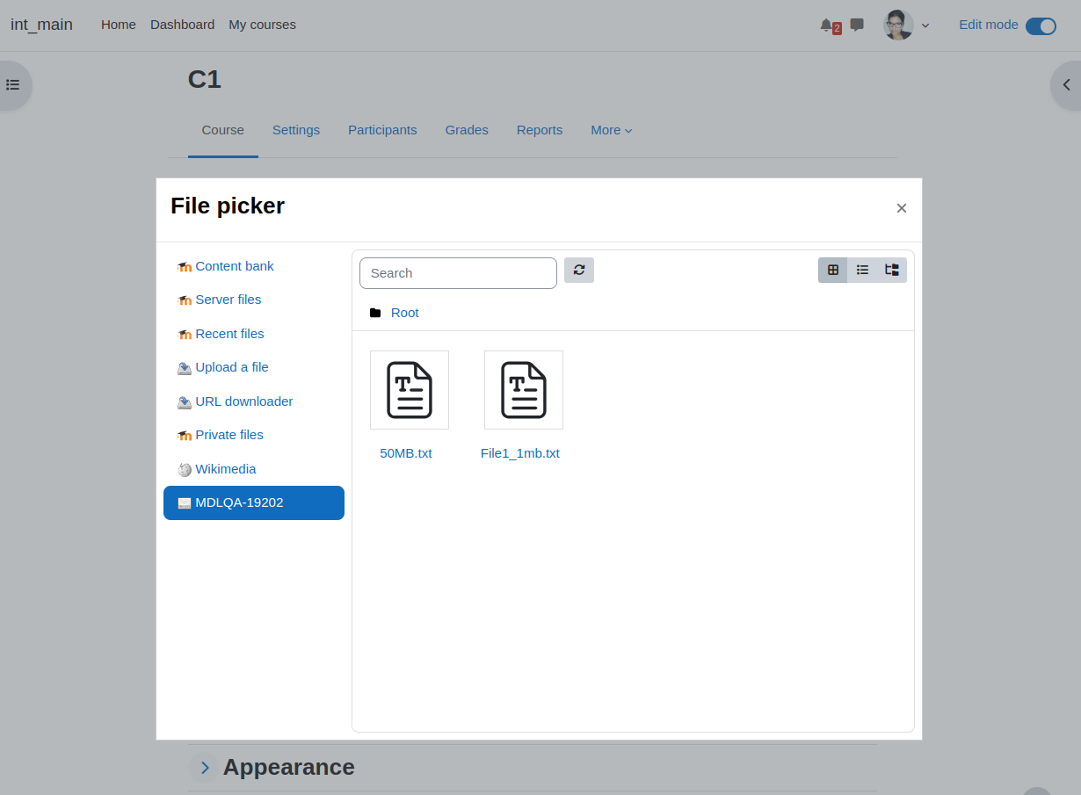
Task: Click the Appearance section heading
Action: tap(289, 767)
